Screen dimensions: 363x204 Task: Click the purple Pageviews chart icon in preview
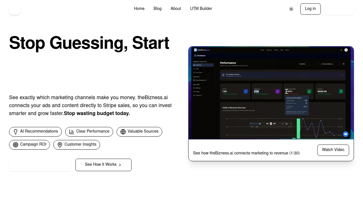pyautogui.click(x=278, y=91)
